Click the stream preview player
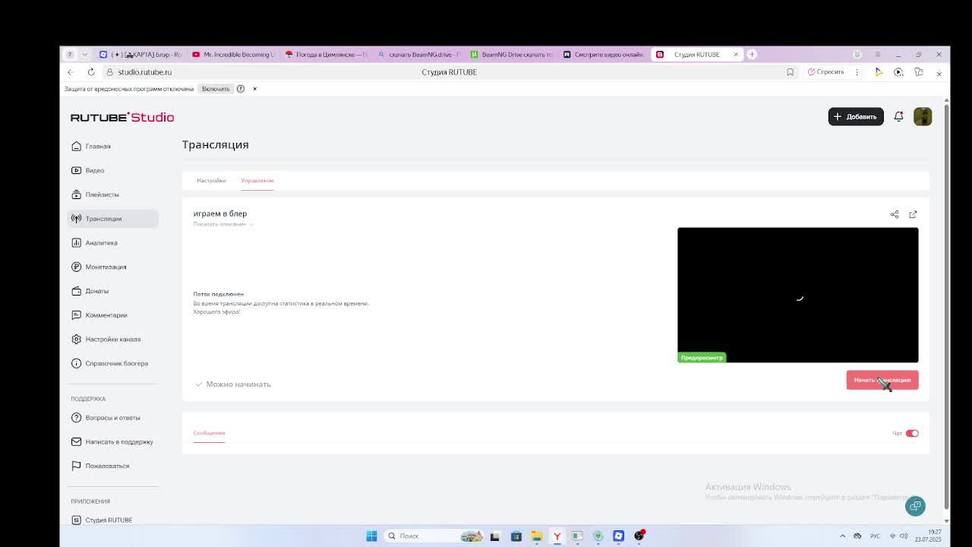This screenshot has height=547, width=972. click(798, 295)
